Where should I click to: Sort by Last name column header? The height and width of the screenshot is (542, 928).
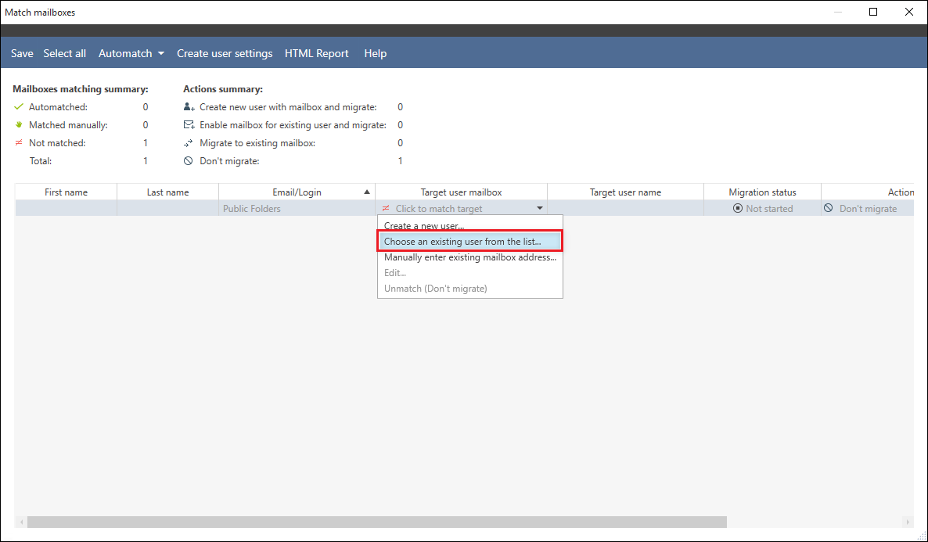click(167, 192)
